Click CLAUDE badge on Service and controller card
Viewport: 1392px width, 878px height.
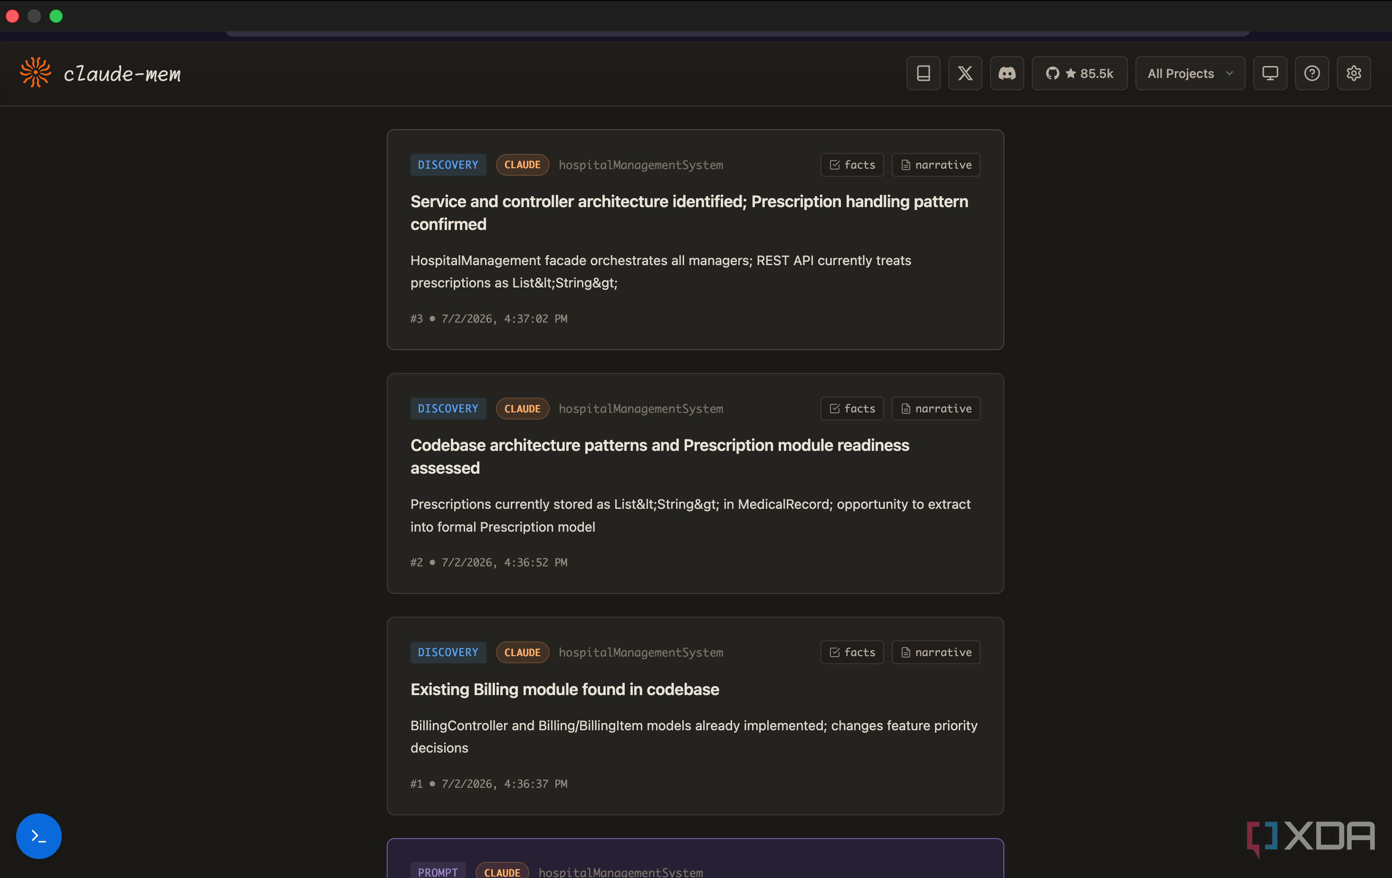tap(522, 165)
